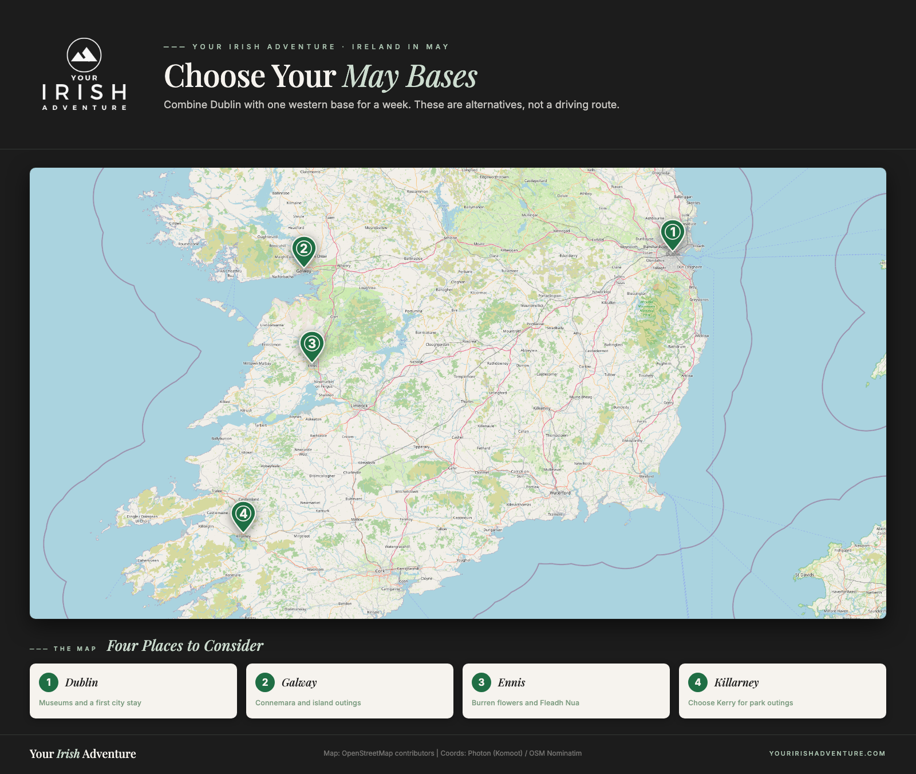916x774 pixels.
Task: Click the green 4 badge on Killarney card
Action: tap(698, 682)
